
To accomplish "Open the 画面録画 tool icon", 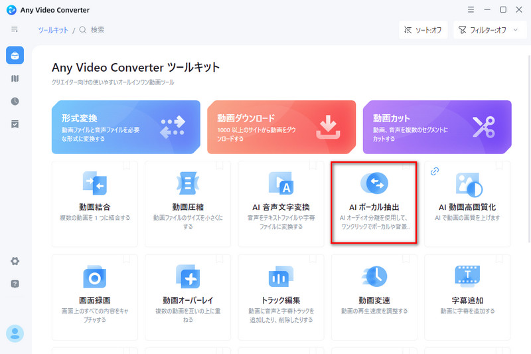I will (95, 277).
